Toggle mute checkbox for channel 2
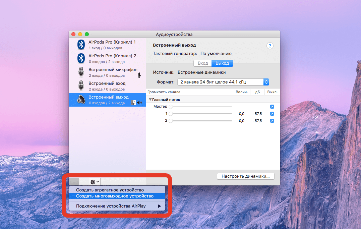This screenshot has width=361, height=229. [x=272, y=121]
